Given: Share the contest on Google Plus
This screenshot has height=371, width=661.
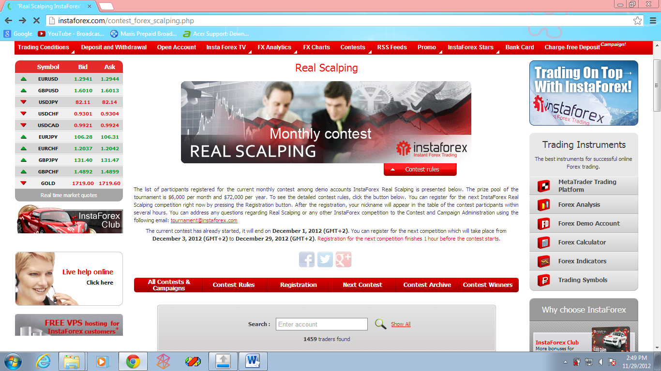Looking at the screenshot, I should [344, 259].
